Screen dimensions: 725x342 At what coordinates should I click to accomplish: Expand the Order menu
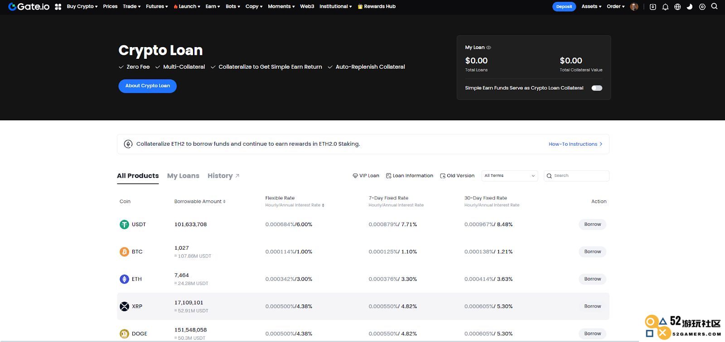click(615, 6)
